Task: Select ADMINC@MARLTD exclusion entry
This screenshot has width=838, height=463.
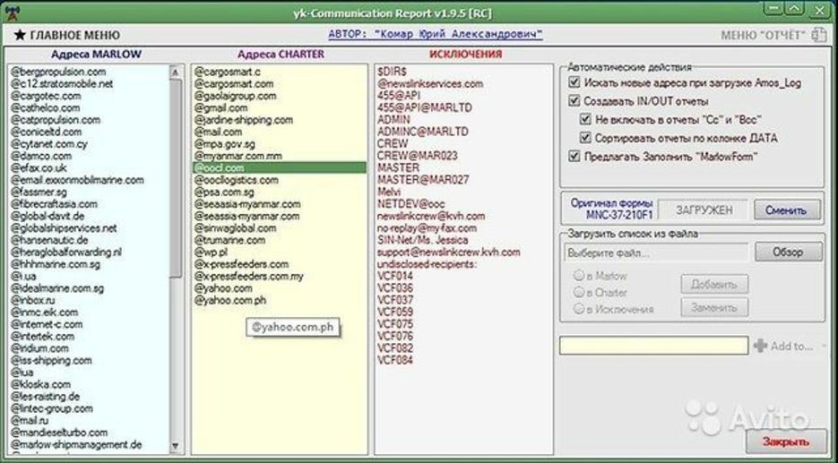Action: pyautogui.click(x=423, y=132)
